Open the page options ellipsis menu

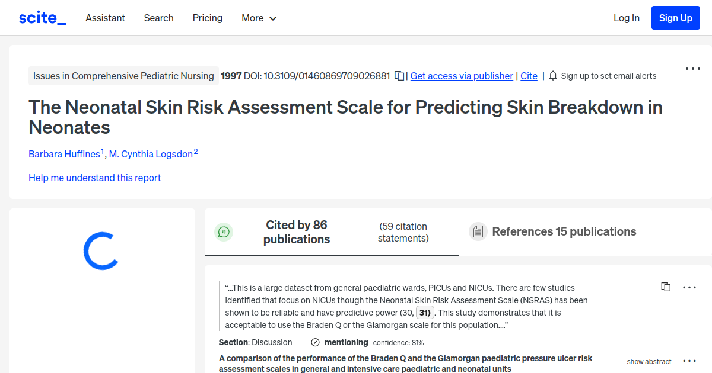click(692, 69)
